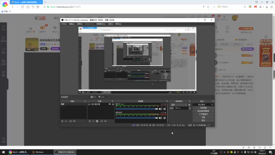Move the source up in the Sources panel

click(101, 121)
